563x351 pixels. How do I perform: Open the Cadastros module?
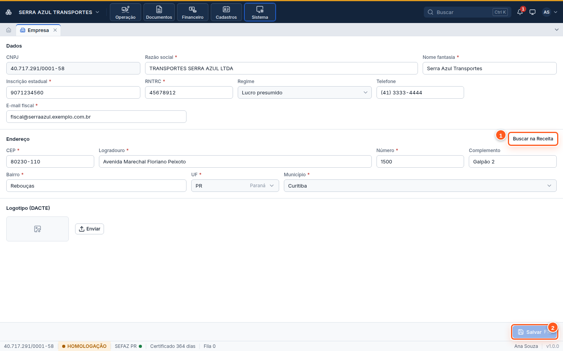pyautogui.click(x=226, y=12)
